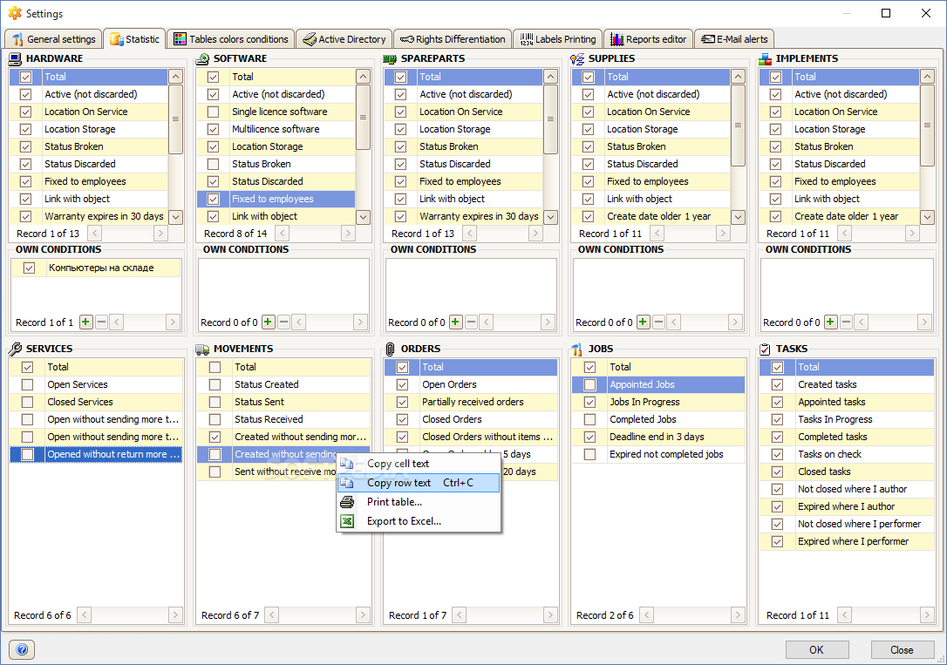Viewport: 947px width, 665px height.
Task: Add own condition in SPAREPARTS with plus icon
Action: point(455,322)
